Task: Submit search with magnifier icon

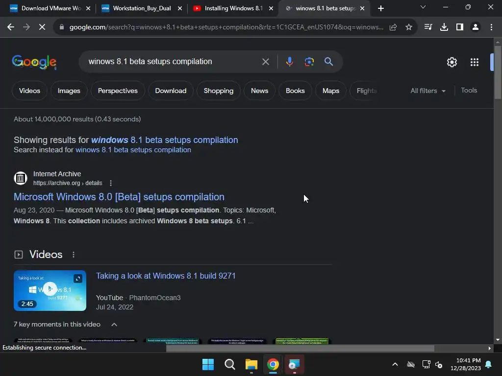Action: click(329, 62)
